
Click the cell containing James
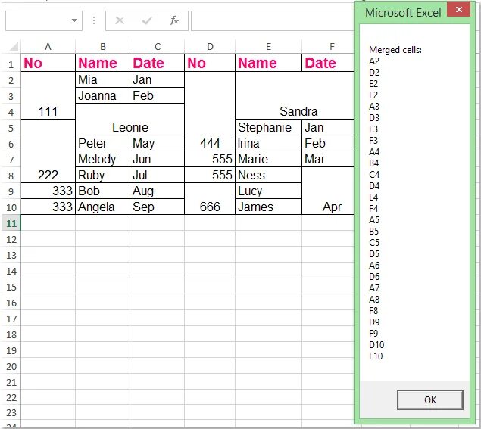pyautogui.click(x=268, y=207)
